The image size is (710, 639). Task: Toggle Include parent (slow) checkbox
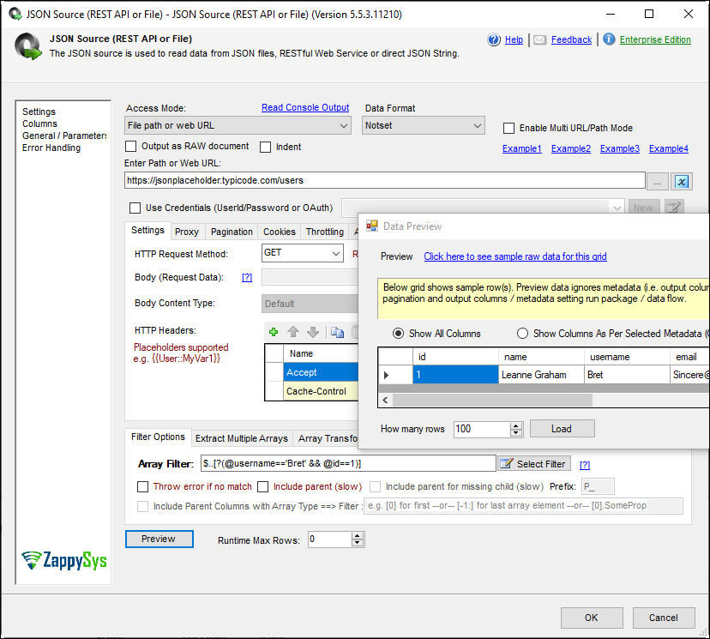pyautogui.click(x=262, y=487)
